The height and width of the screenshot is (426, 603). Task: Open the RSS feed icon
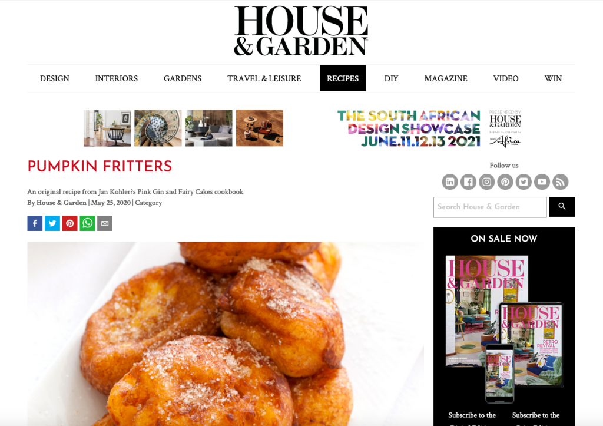pos(561,181)
